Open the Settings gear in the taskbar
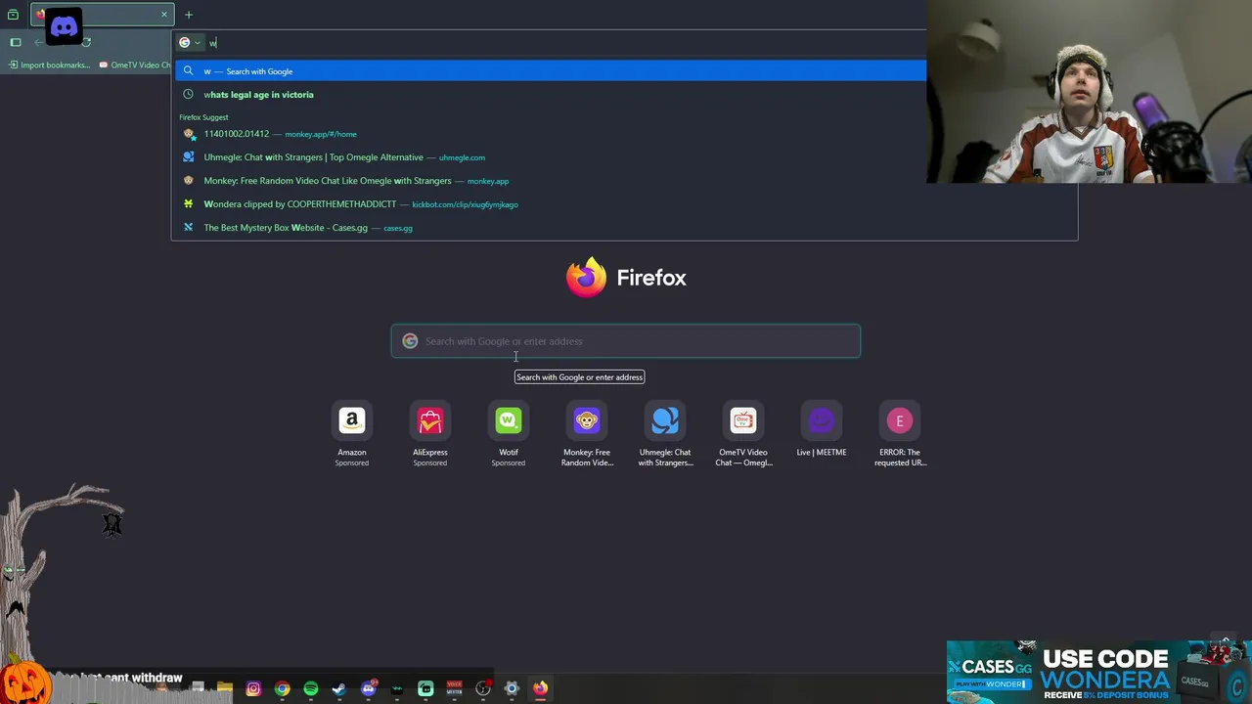The width and height of the screenshot is (1252, 704). pyautogui.click(x=512, y=688)
